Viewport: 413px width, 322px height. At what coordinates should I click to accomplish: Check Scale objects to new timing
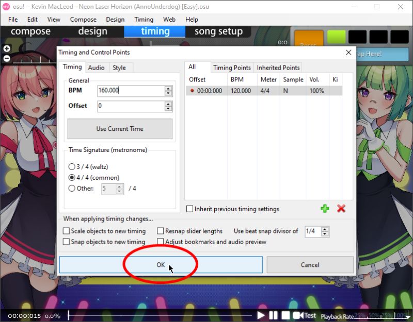66,231
